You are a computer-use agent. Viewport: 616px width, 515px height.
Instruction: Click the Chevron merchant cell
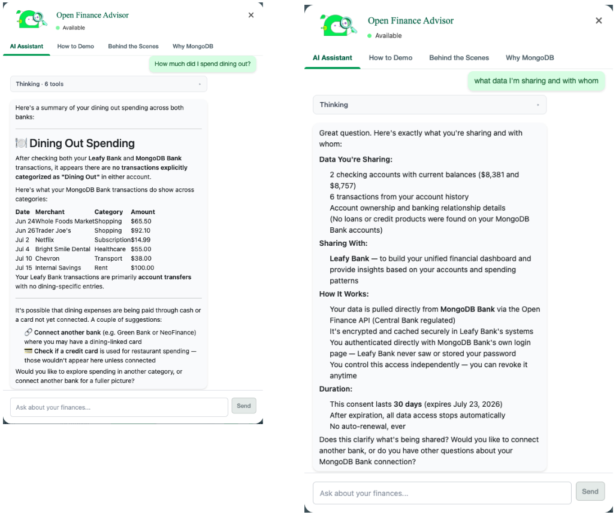tap(47, 258)
